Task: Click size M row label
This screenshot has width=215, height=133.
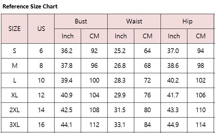Action: click(14, 66)
